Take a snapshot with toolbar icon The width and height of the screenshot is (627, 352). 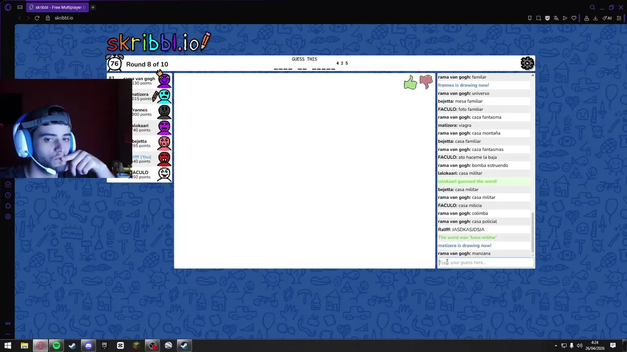pos(538,18)
